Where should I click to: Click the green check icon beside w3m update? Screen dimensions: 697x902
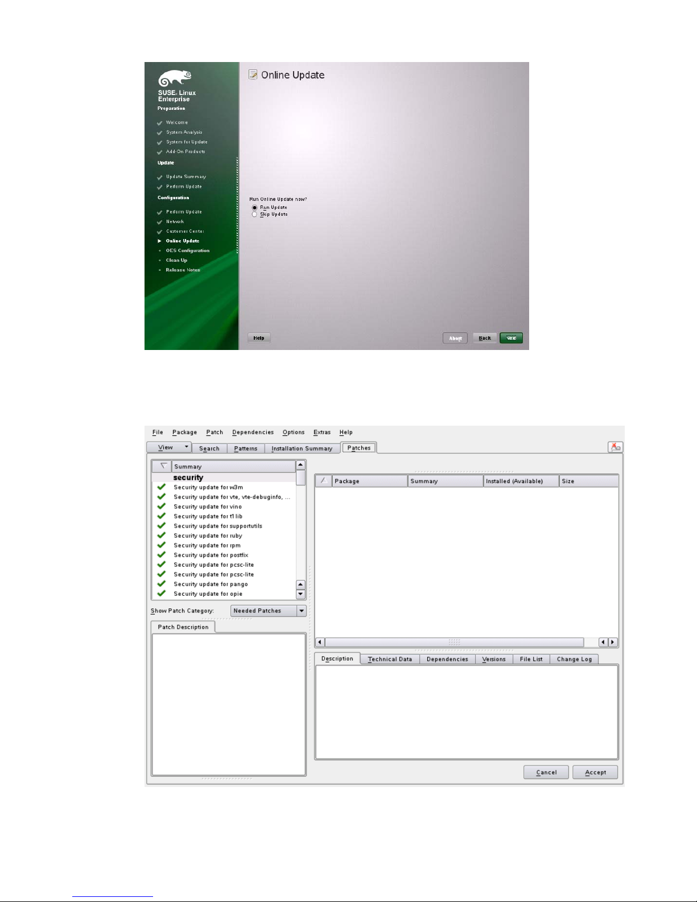pyautogui.click(x=162, y=487)
